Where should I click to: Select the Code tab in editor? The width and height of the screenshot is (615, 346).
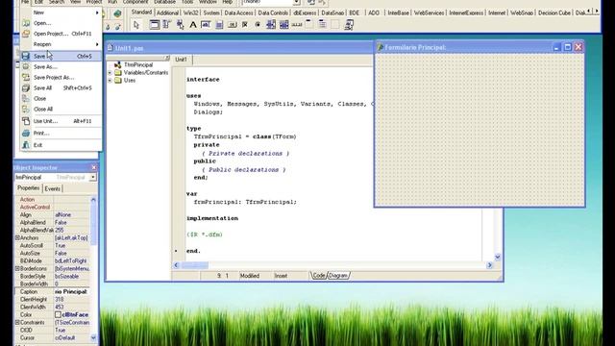[x=319, y=276]
